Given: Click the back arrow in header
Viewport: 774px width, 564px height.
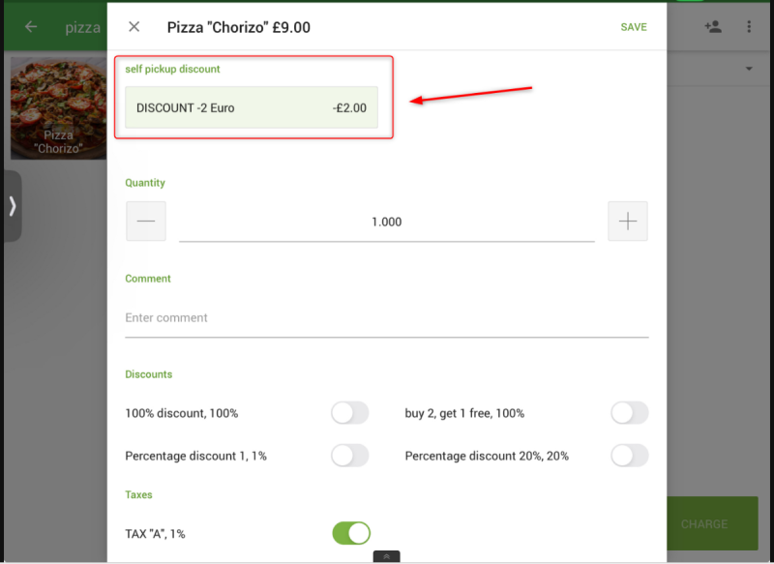Looking at the screenshot, I should pyautogui.click(x=31, y=27).
